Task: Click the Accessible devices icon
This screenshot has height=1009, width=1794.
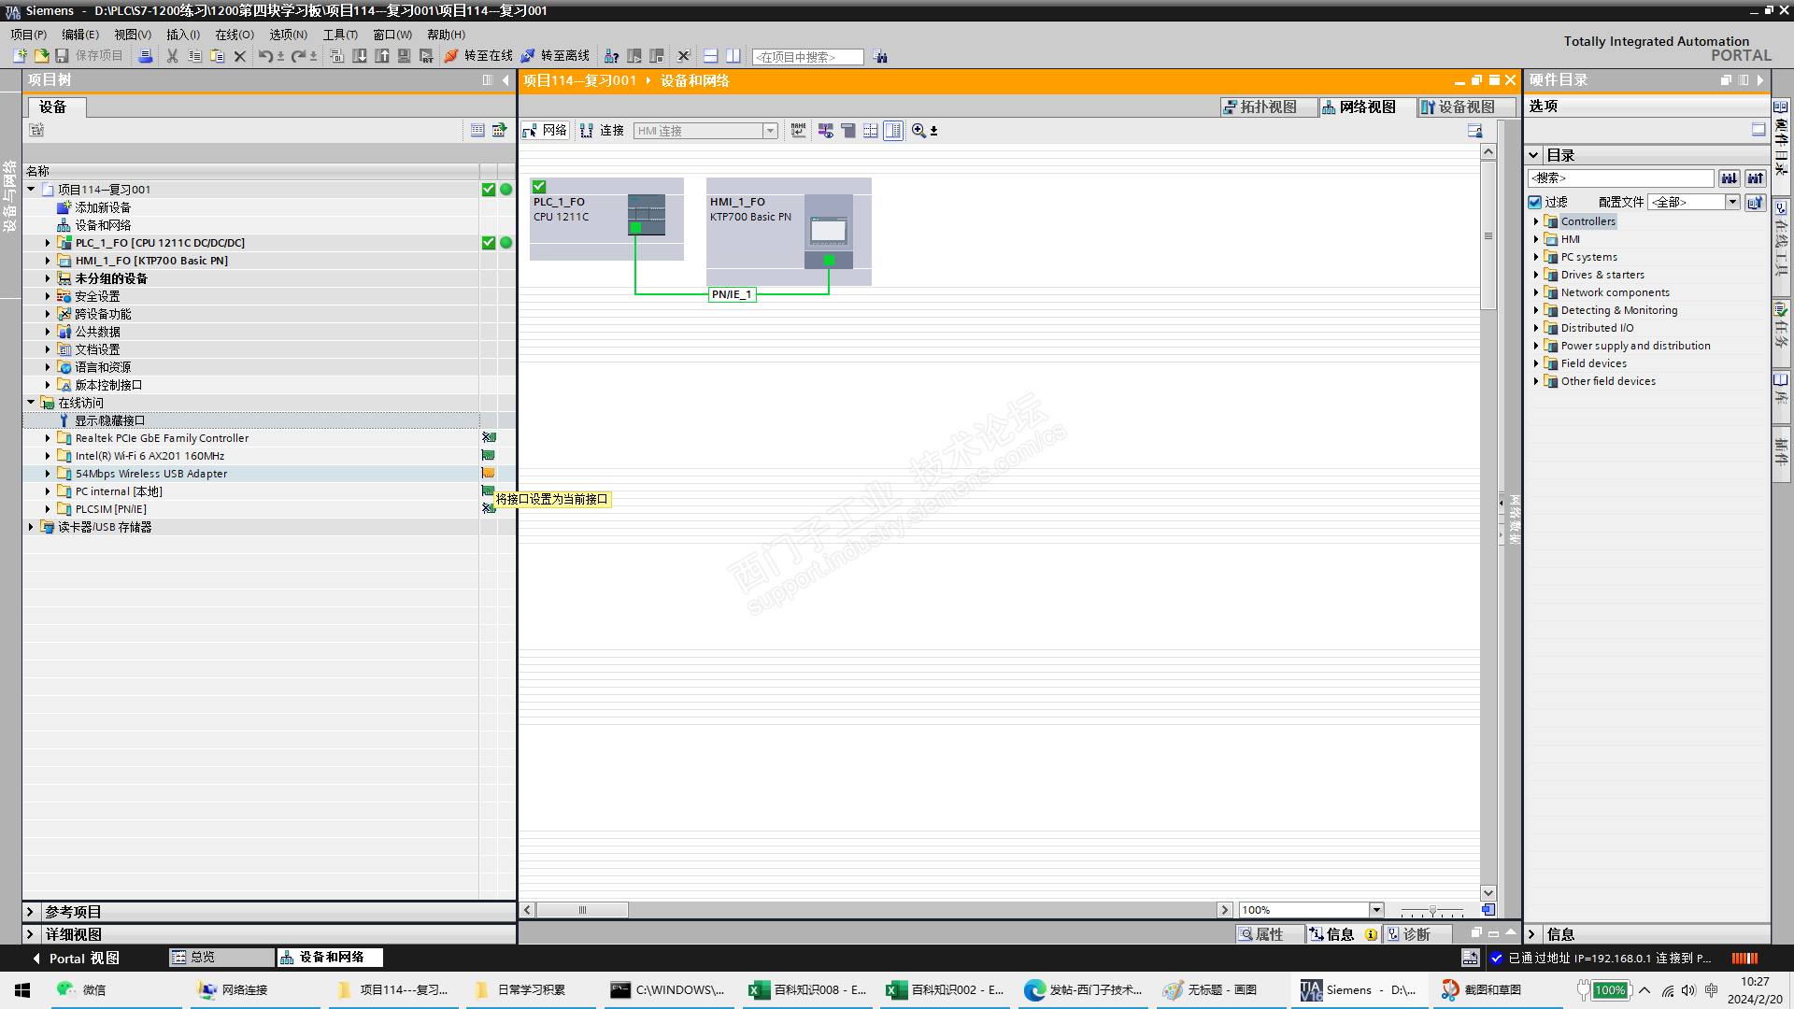Action: (x=611, y=56)
